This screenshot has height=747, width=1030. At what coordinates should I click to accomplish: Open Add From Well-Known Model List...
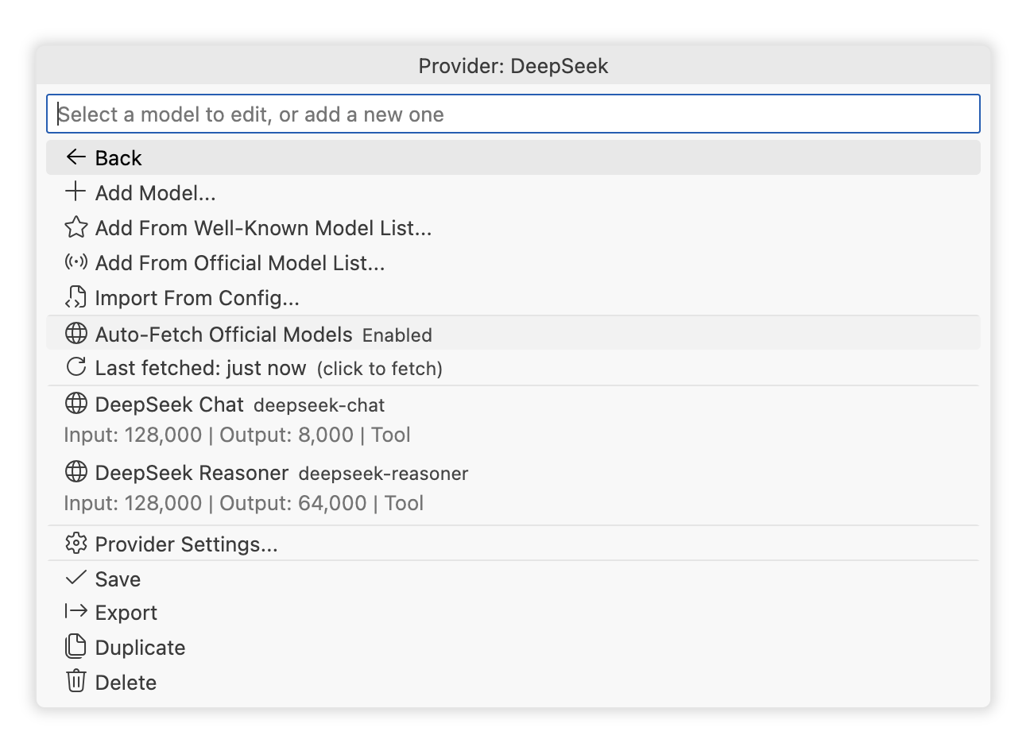pos(513,227)
